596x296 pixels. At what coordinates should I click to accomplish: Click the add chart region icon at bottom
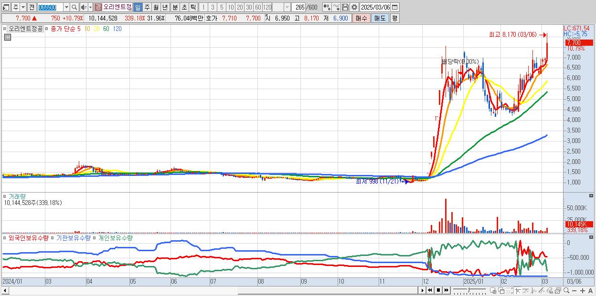pyautogui.click(x=493, y=291)
